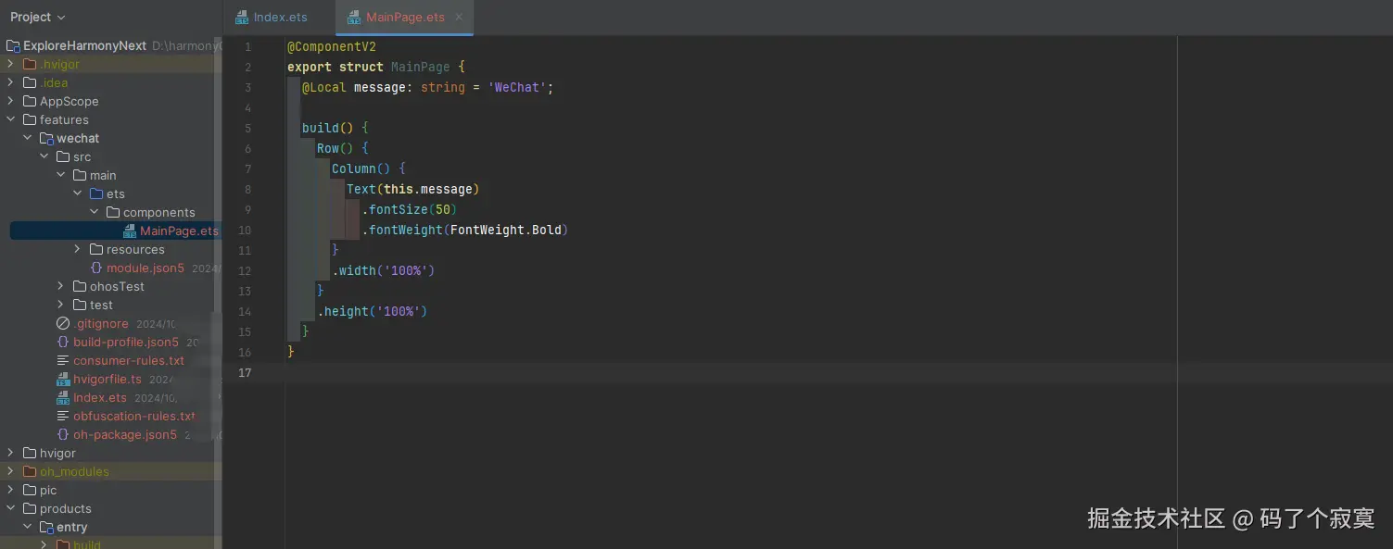This screenshot has width=1393, height=549.
Task: Expand the pic folder
Action: pos(10,490)
